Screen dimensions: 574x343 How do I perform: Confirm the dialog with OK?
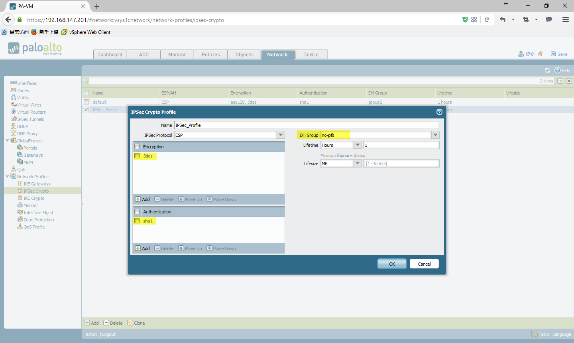coord(392,264)
